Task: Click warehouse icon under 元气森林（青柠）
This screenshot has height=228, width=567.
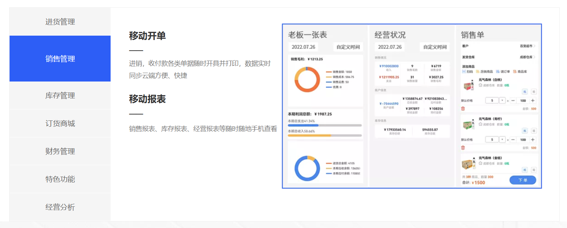Action: 480,124
